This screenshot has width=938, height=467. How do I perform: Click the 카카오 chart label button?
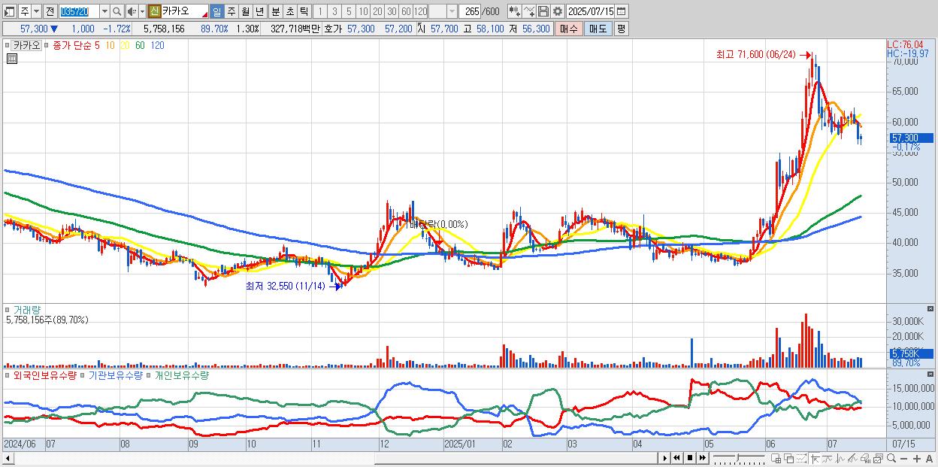pos(26,45)
